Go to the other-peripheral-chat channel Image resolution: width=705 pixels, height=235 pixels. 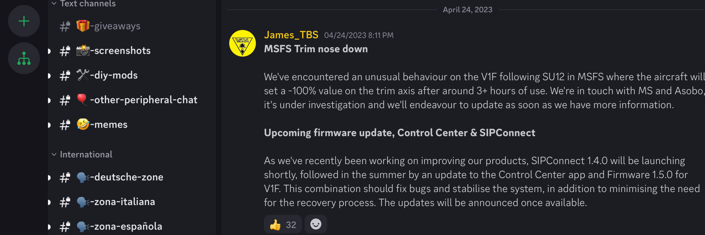click(132, 100)
